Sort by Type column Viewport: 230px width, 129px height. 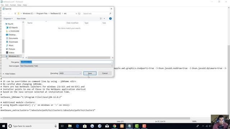pyautogui.click(x=86, y=23)
